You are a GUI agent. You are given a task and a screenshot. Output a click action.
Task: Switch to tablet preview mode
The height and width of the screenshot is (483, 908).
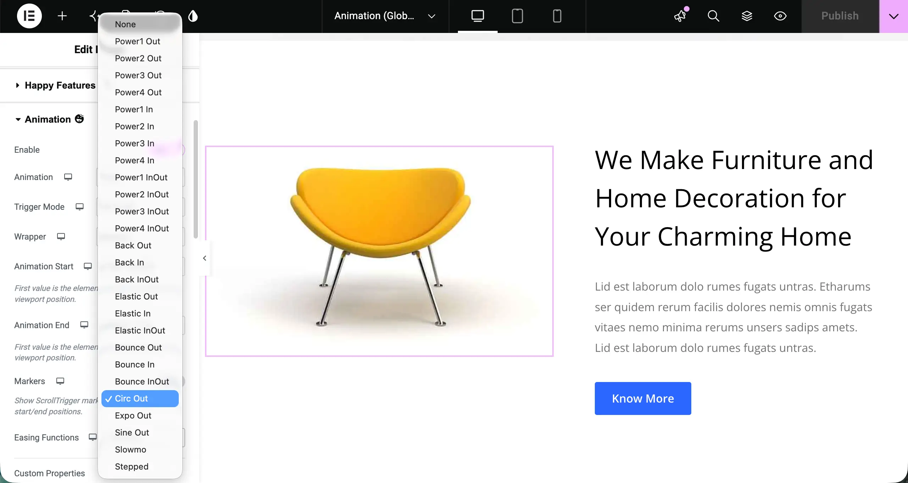tap(517, 16)
